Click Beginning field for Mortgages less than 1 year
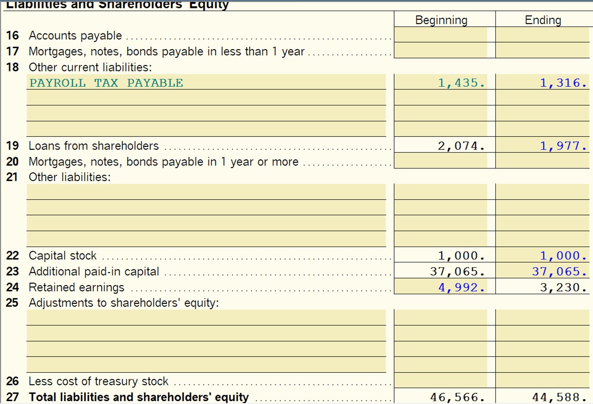Viewport: 593px width, 404px height. point(441,51)
